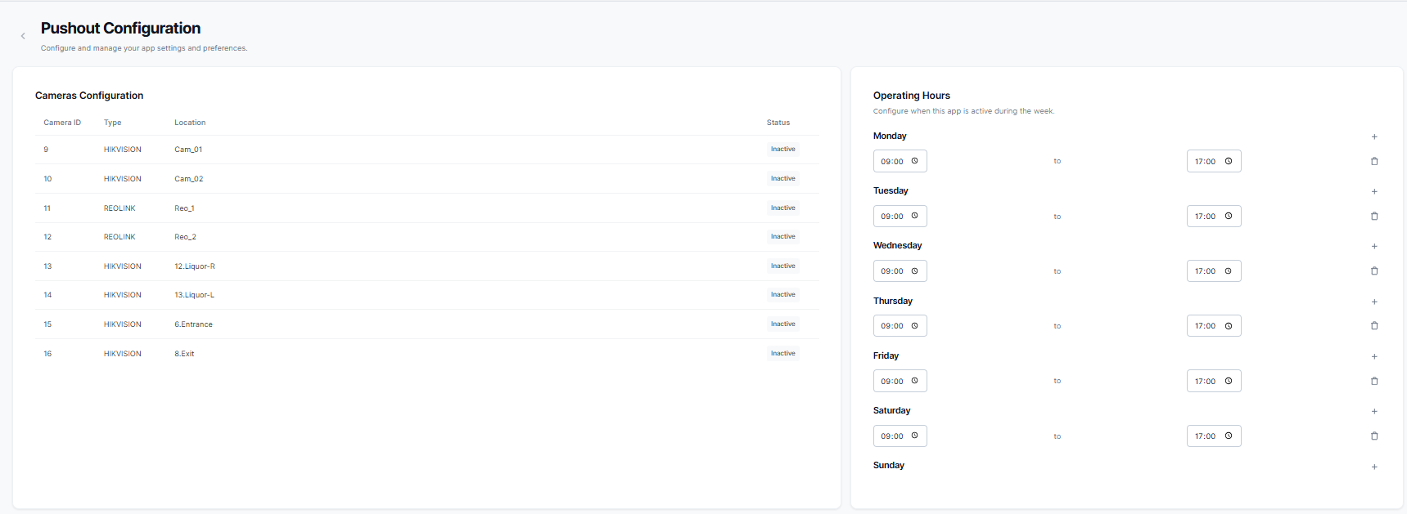
Task: Click plus icon next to Wednesday
Action: tap(1374, 246)
